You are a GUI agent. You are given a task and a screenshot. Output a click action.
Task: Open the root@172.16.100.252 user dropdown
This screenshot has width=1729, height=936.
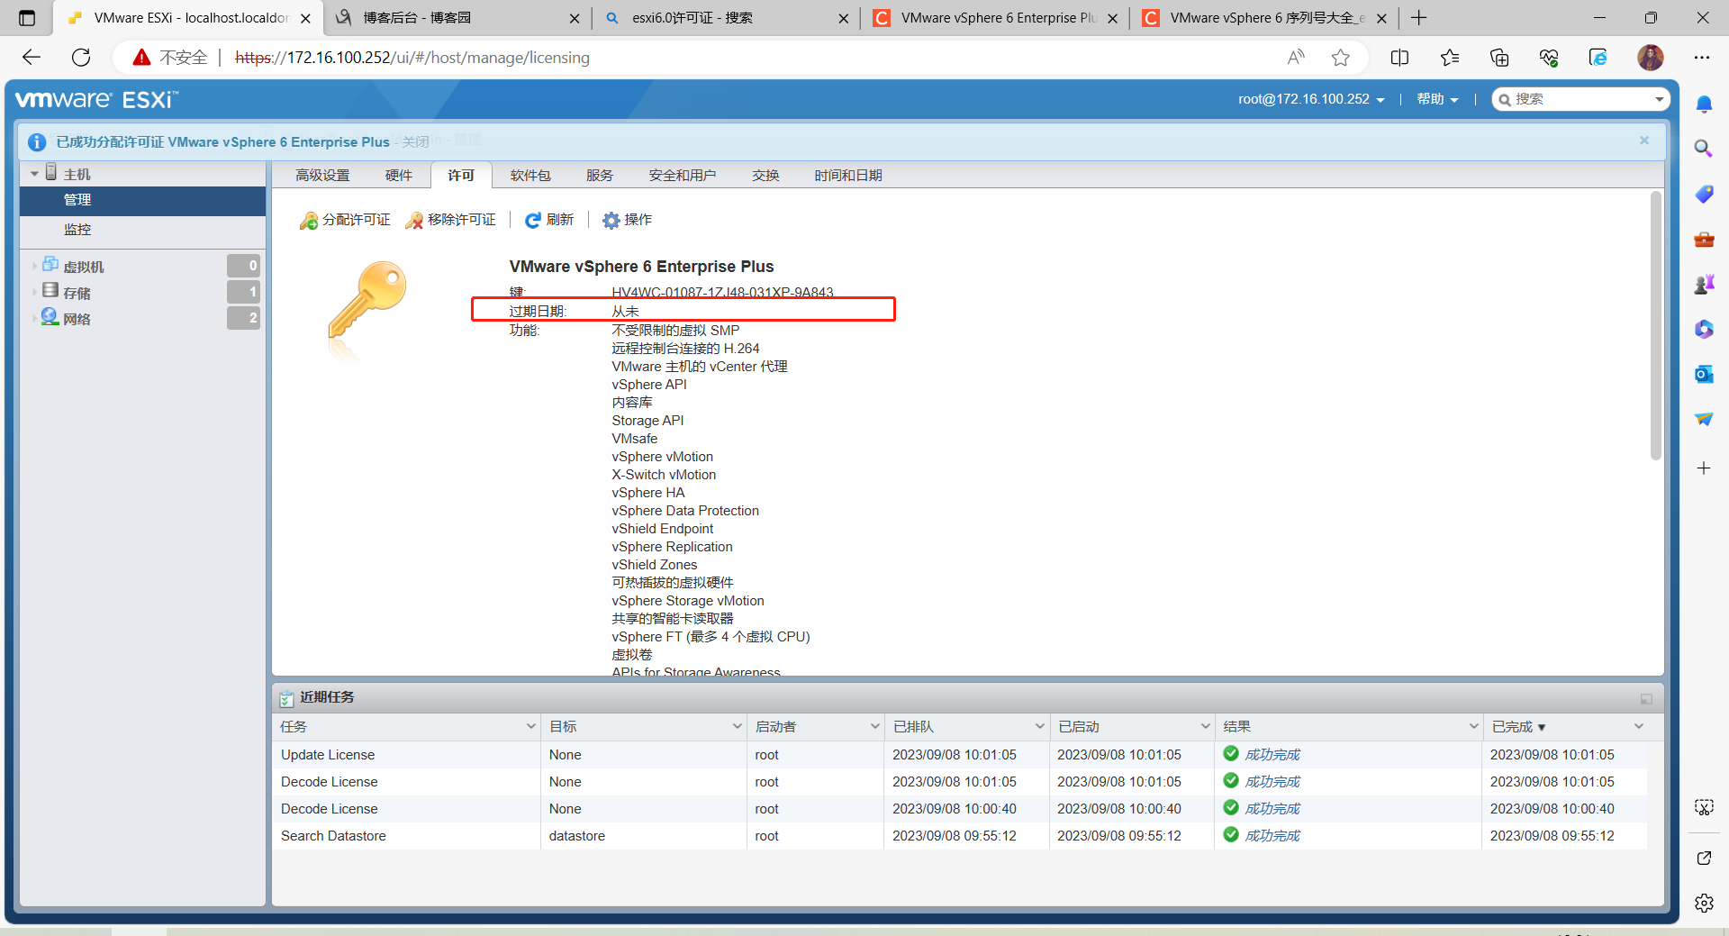[x=1310, y=99]
